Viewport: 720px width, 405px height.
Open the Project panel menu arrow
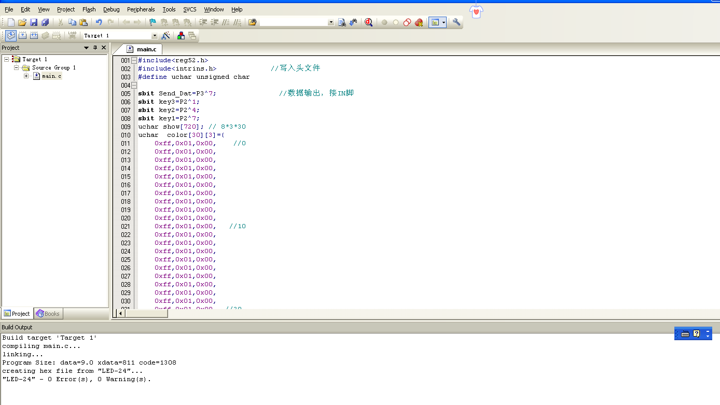coord(87,48)
